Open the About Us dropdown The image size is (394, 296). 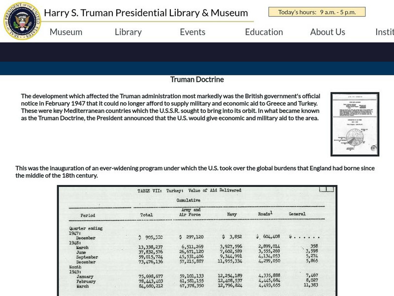pos(328,32)
